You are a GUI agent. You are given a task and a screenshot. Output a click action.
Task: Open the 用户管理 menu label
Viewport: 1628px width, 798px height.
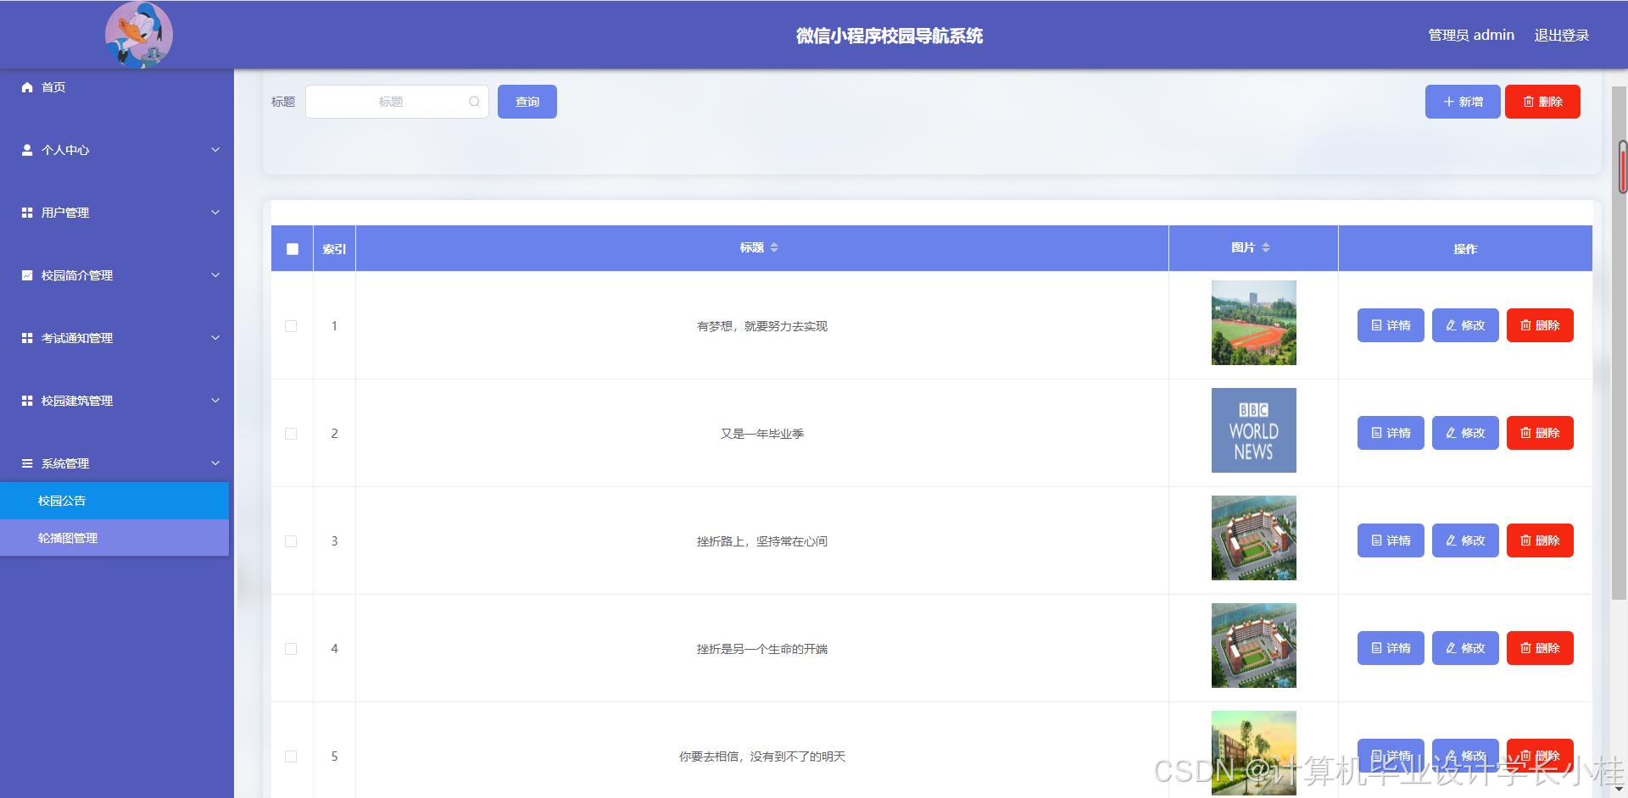click(65, 213)
